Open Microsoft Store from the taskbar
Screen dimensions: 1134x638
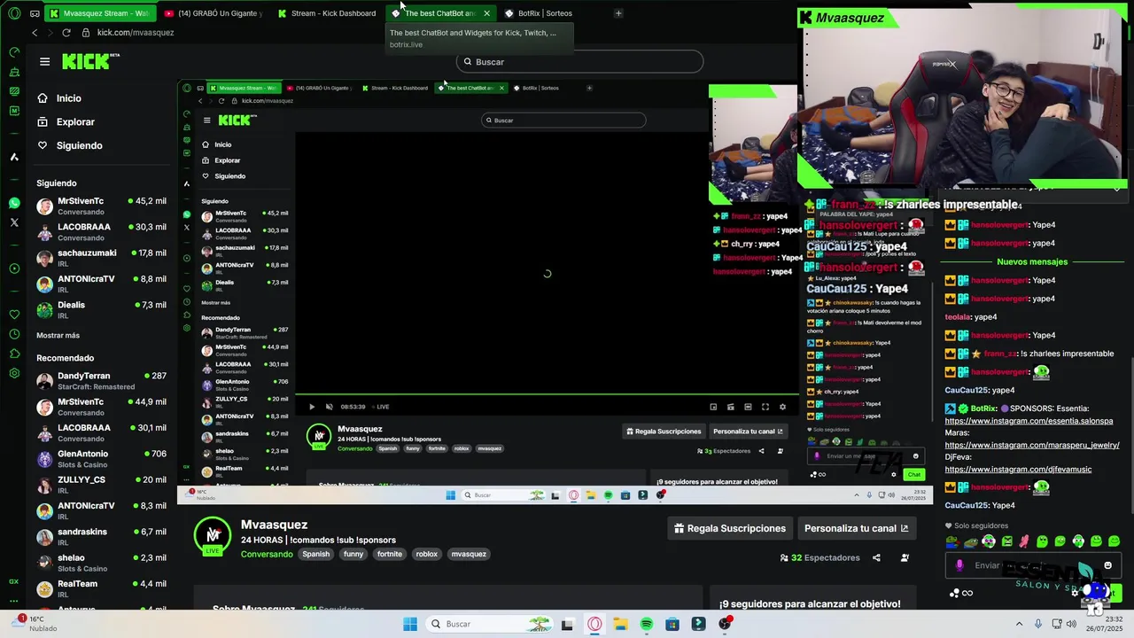coord(672,624)
